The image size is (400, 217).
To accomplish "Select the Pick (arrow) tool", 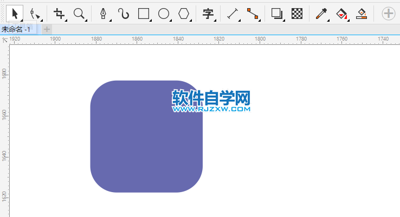I will (x=15, y=14).
